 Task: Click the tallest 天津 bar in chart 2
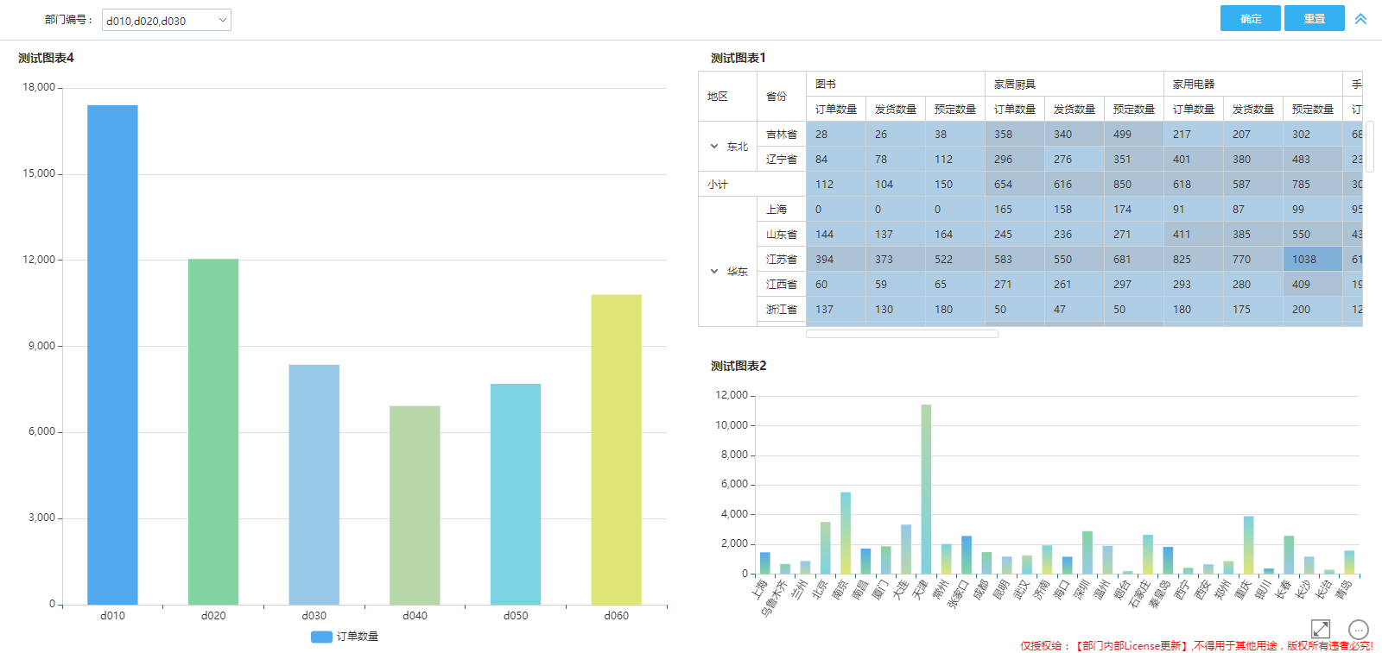pyautogui.click(x=926, y=488)
